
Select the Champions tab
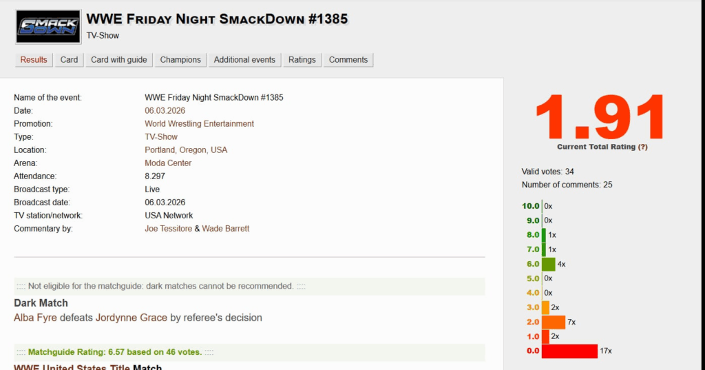click(x=180, y=60)
